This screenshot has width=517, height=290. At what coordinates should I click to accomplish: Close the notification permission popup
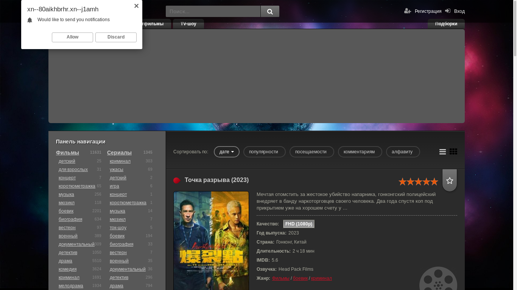[136, 6]
